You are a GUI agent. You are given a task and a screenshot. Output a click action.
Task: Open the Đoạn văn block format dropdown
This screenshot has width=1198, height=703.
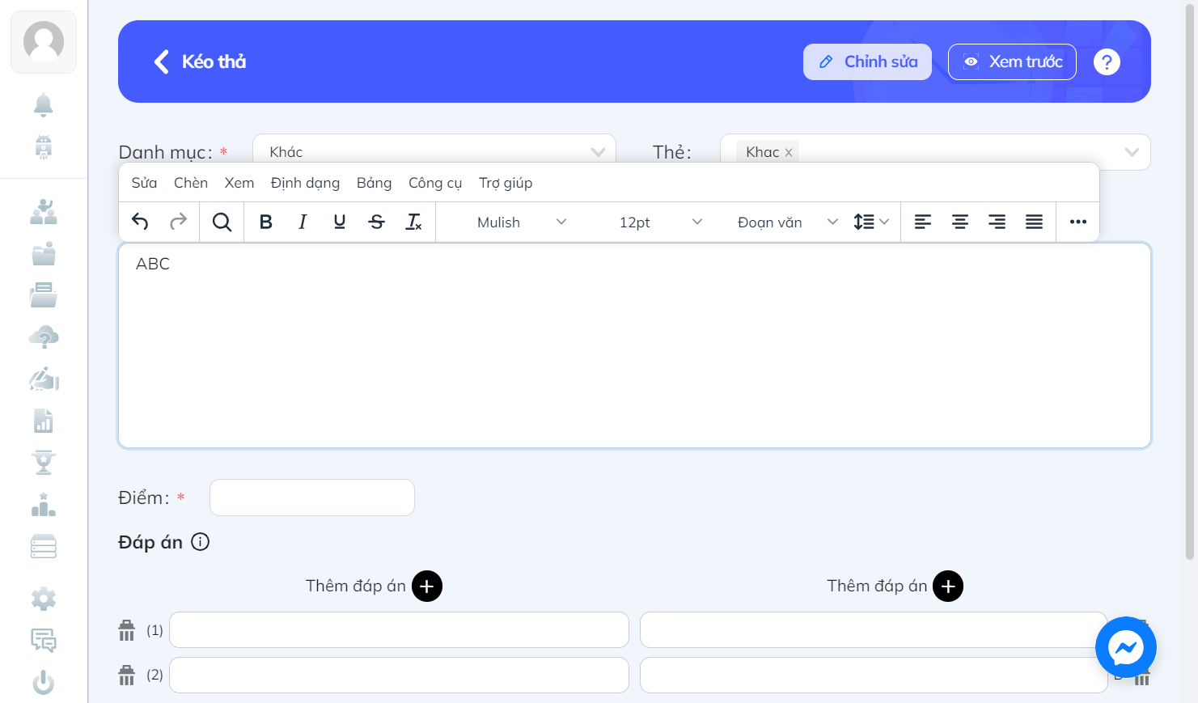(787, 222)
